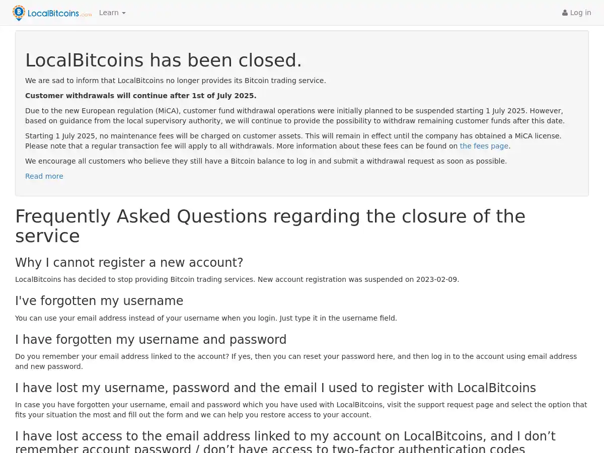The width and height of the screenshot is (604, 453).
Task: Click the Log in menu item
Action: coord(577,13)
